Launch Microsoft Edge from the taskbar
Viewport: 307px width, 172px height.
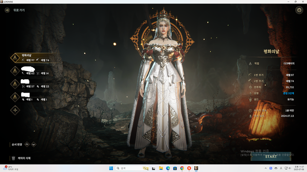(168, 168)
